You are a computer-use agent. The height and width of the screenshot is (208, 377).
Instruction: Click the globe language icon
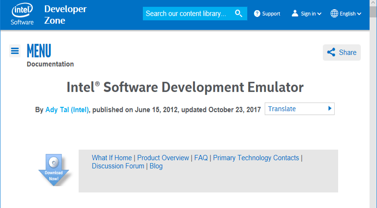[x=334, y=14]
